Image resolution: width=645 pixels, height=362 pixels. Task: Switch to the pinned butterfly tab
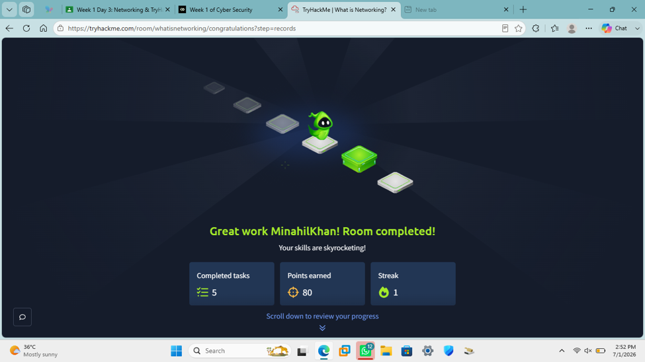[x=49, y=9]
